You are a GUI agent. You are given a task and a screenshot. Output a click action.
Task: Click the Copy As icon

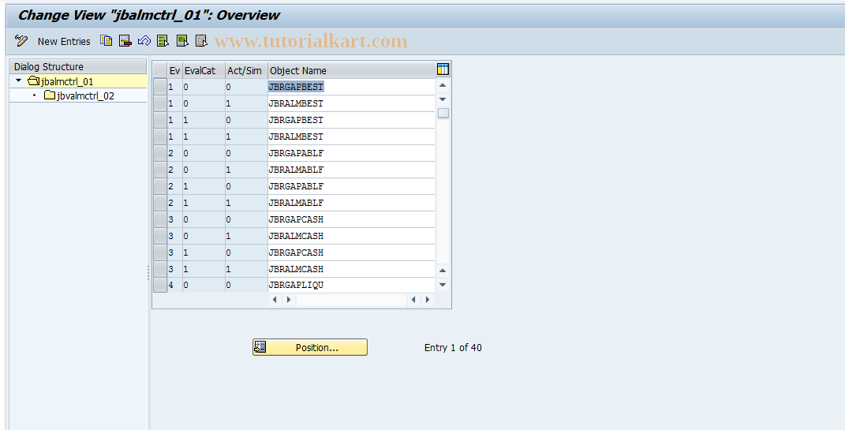(x=107, y=41)
